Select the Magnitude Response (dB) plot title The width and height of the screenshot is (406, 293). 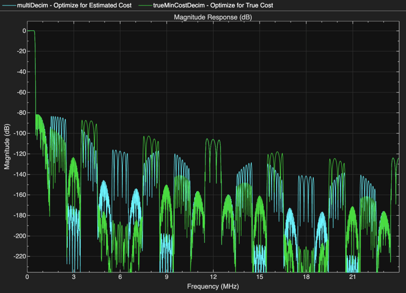pyautogui.click(x=213, y=17)
